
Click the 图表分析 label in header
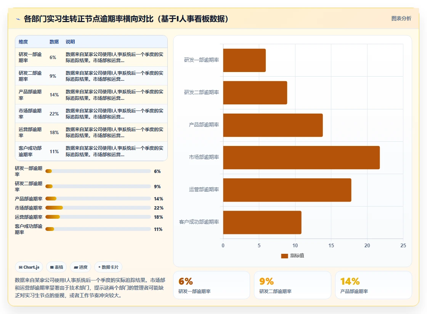coord(401,19)
